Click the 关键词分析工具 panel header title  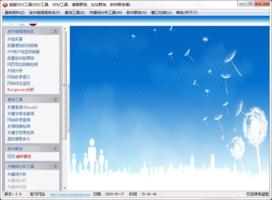(21, 167)
